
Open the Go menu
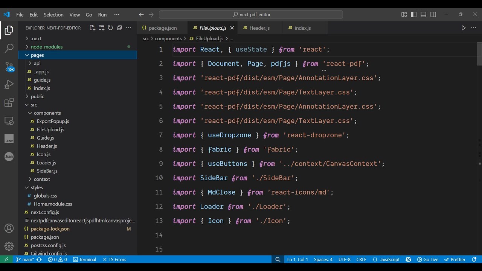point(89,15)
